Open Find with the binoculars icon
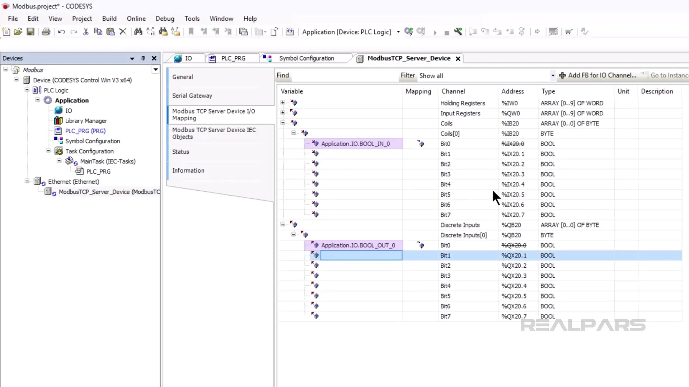Screen dimensions: 689x387 (x=138, y=32)
